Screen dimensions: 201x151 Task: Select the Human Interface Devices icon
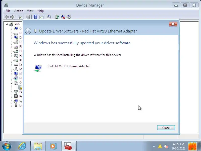[x=16, y=56]
